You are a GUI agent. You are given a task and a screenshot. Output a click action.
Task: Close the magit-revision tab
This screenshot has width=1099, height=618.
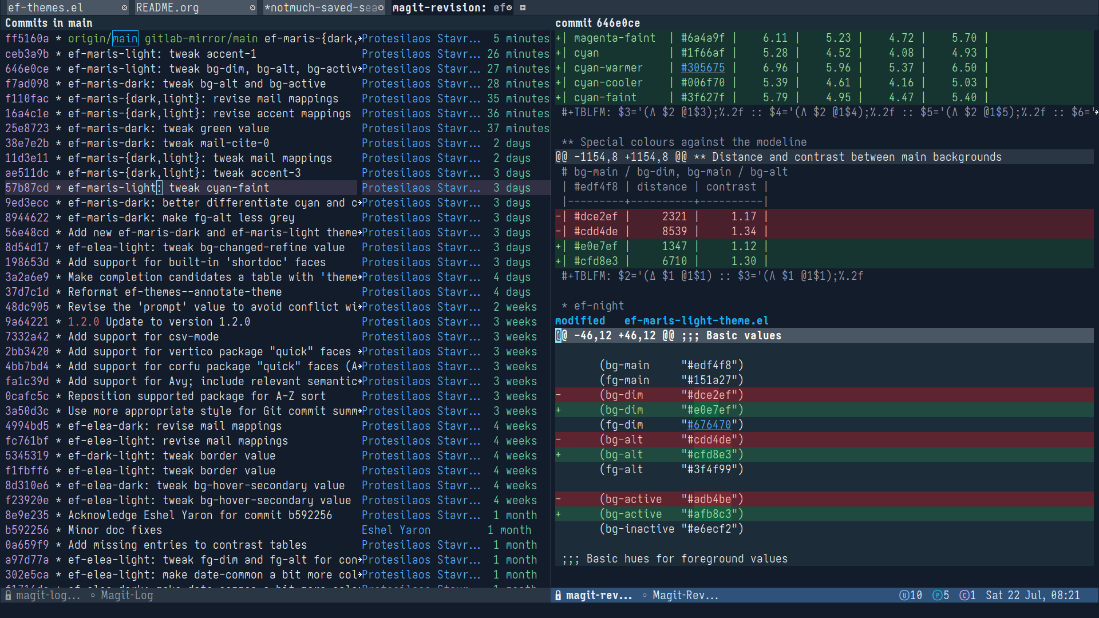(x=509, y=8)
